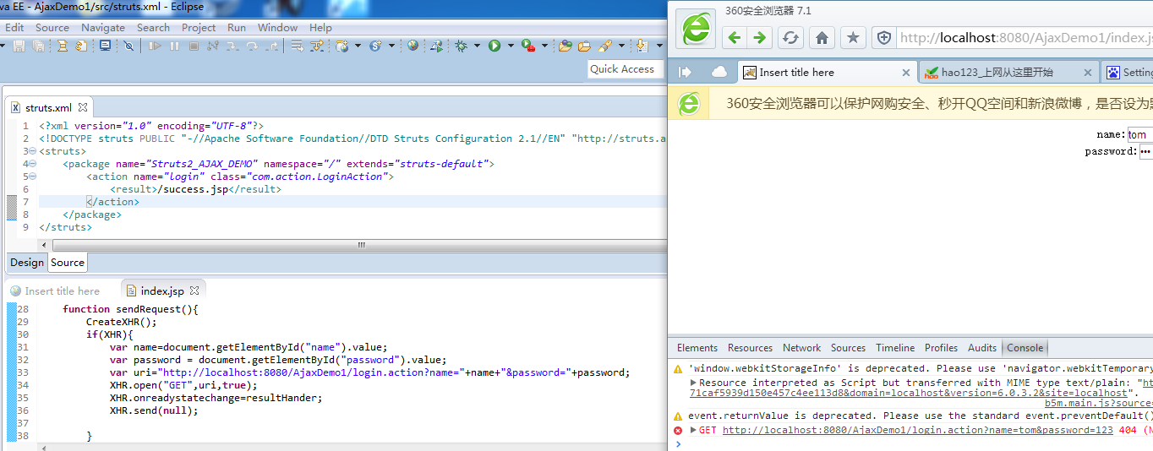
Task: Collapse the <package> element fold marker
Action: 32,164
